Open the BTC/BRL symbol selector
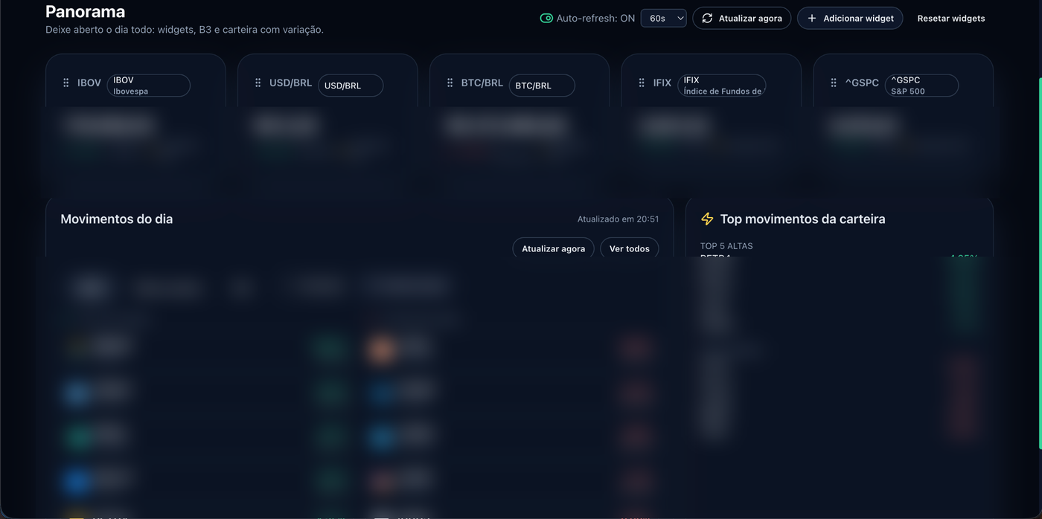The height and width of the screenshot is (519, 1042). pyautogui.click(x=542, y=86)
